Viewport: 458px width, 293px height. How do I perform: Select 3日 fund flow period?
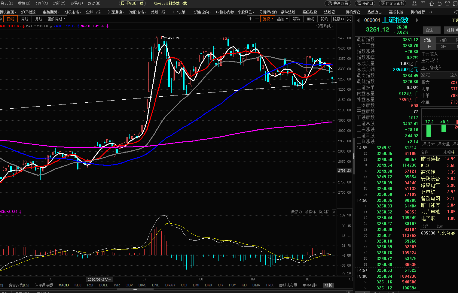click(444, 47)
